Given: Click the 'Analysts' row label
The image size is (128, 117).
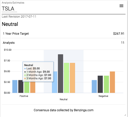Looking at the screenshot, I should point(9,43).
